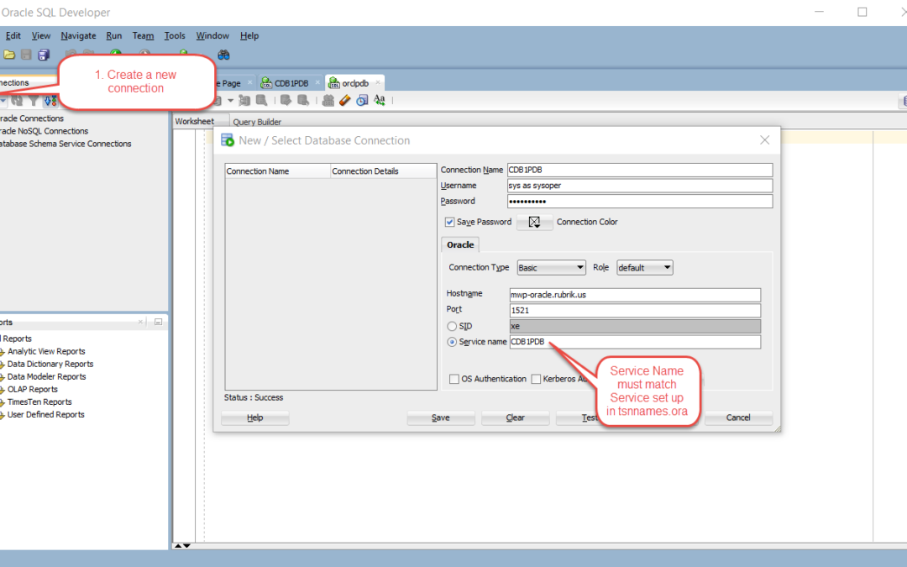
Task: Click the Connection Name input field
Action: (x=640, y=170)
